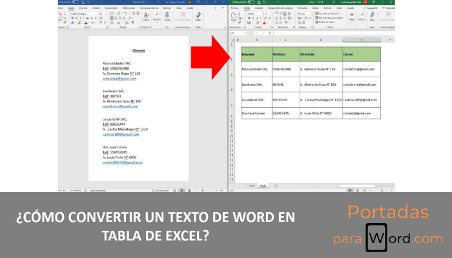452x258 pixels.
Task: Open Excel Estilos de celda dropdown
Action: click(x=325, y=22)
